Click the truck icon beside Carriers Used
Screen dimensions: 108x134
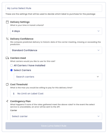(7, 58)
